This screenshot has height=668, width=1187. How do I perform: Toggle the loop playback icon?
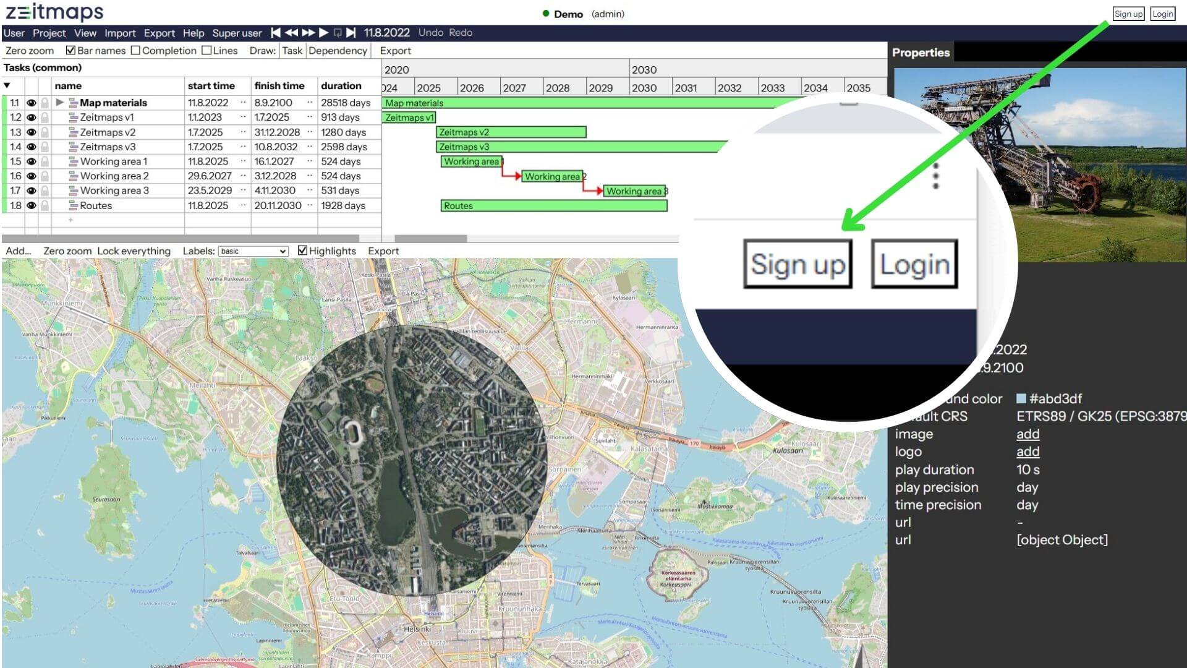(338, 33)
